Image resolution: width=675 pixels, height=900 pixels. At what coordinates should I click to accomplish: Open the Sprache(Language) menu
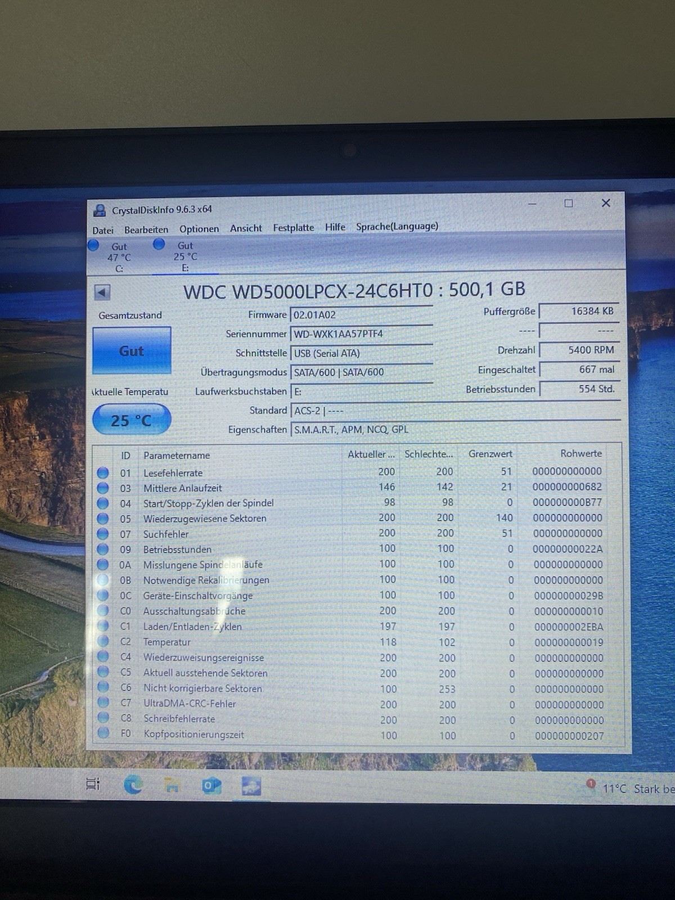tap(397, 226)
